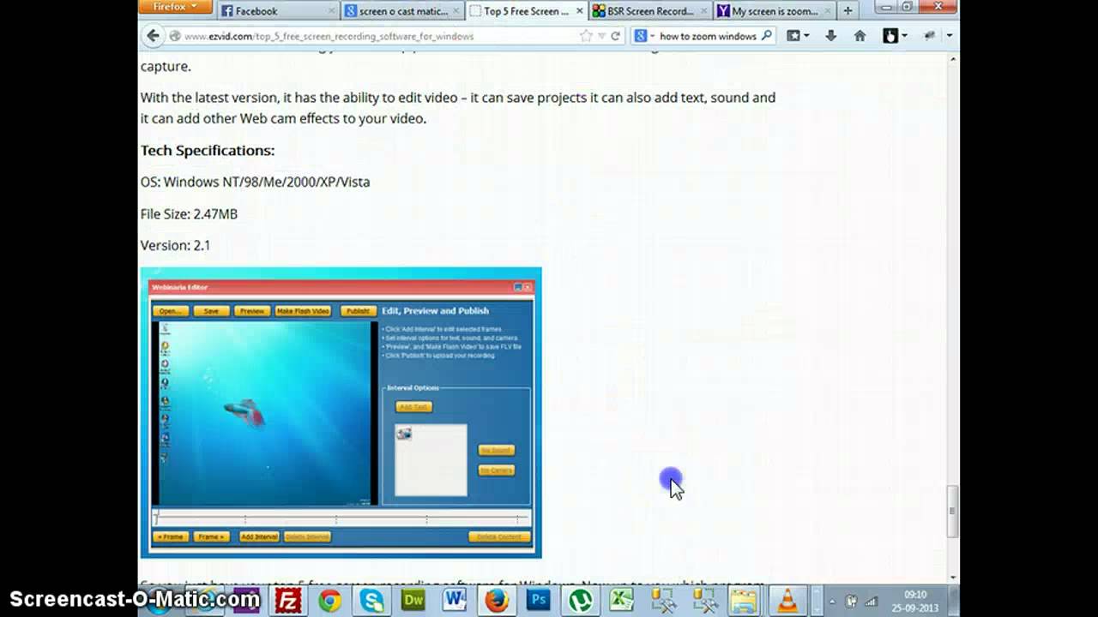
Task: Open FileZilla from the taskbar
Action: 287,601
